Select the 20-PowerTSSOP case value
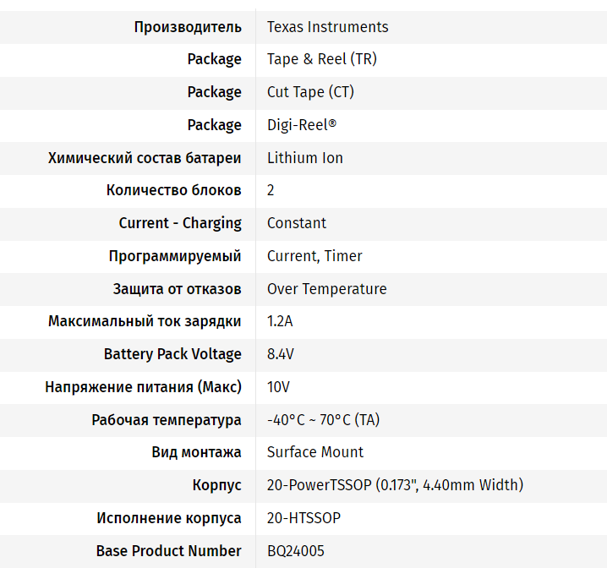Screen dimensions: 607x568 [x=395, y=485]
